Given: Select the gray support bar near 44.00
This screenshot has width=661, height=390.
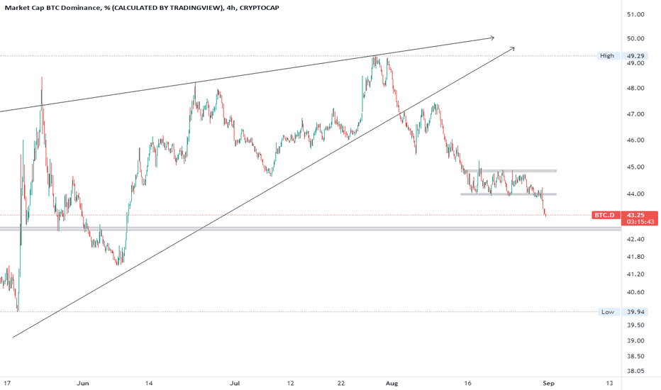Looking at the screenshot, I should pyautogui.click(x=509, y=194).
